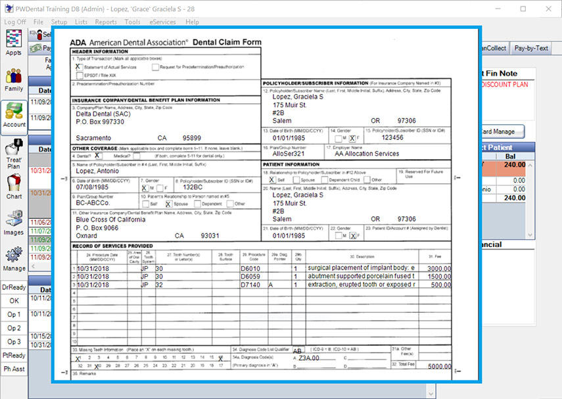The image size is (562, 399).
Task: Open the Images module
Action: [14, 223]
